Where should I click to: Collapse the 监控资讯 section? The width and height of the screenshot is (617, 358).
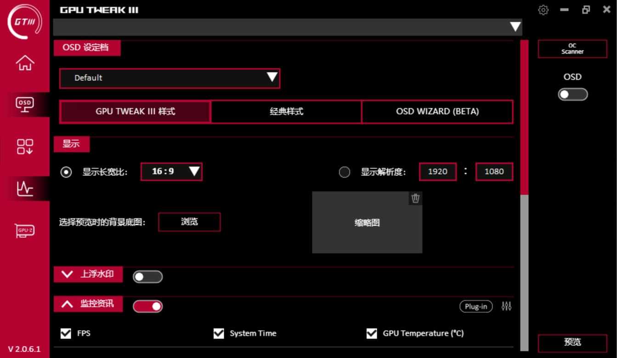[67, 304]
